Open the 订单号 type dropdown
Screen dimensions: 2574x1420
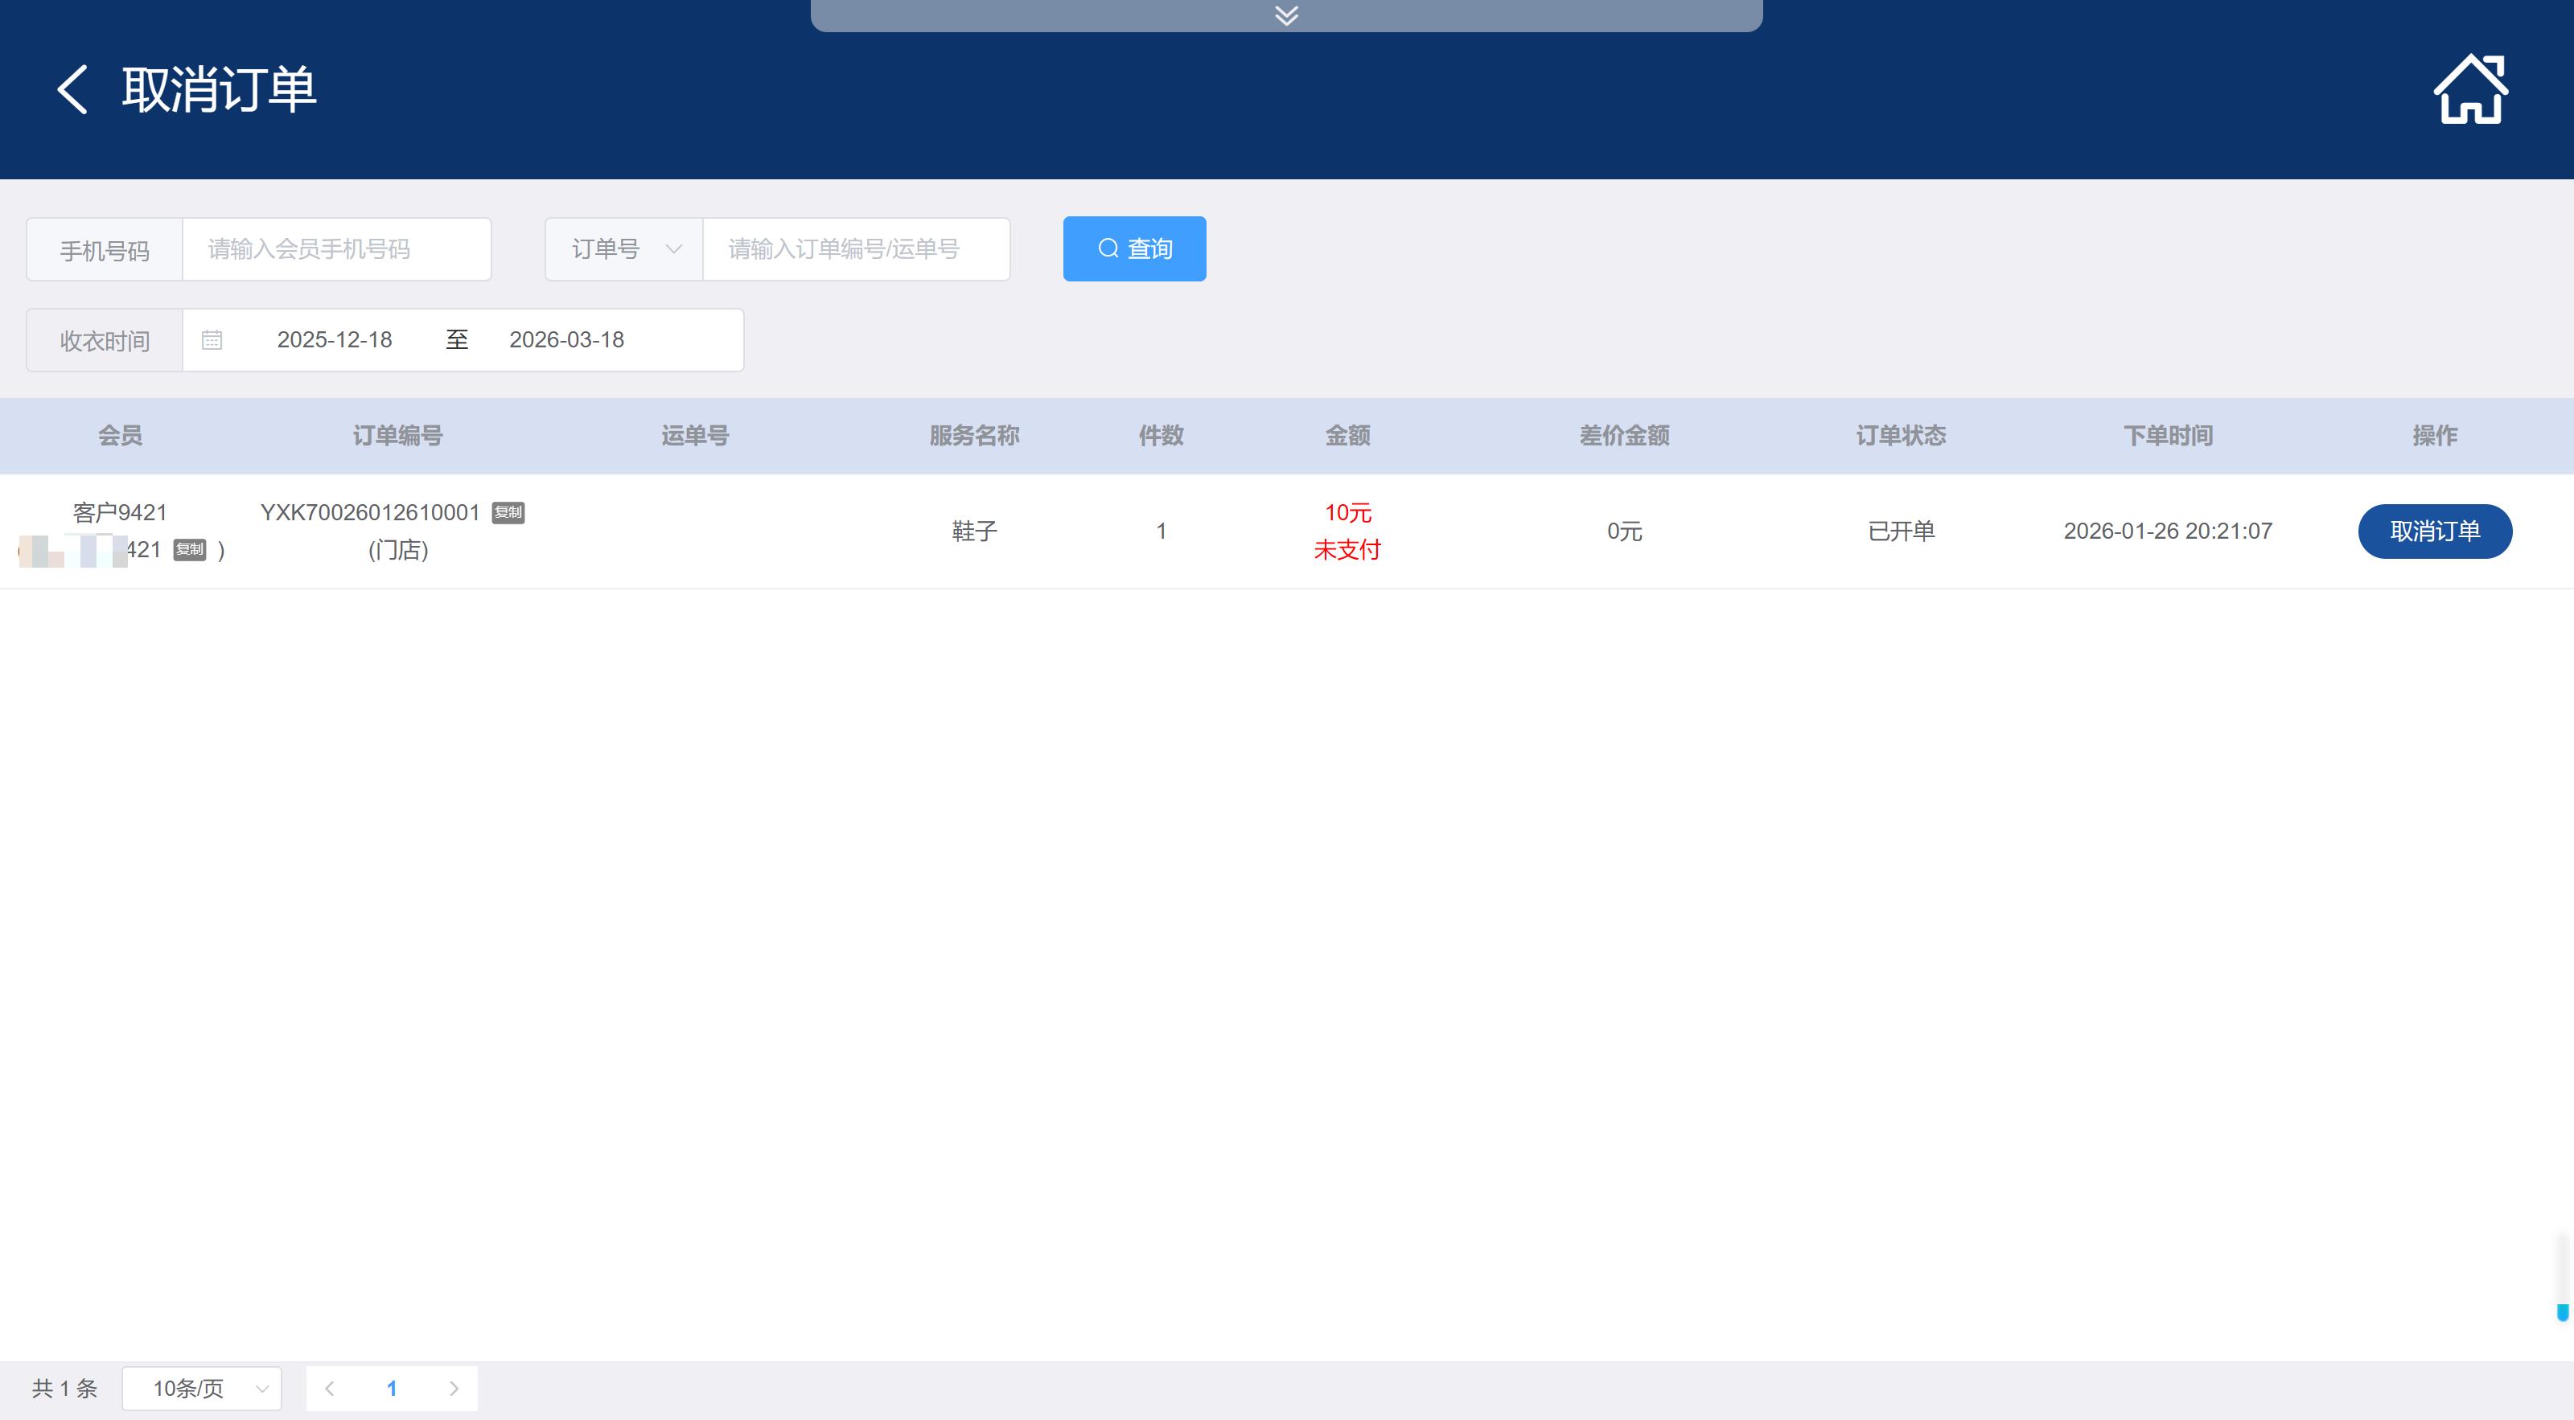(x=623, y=248)
